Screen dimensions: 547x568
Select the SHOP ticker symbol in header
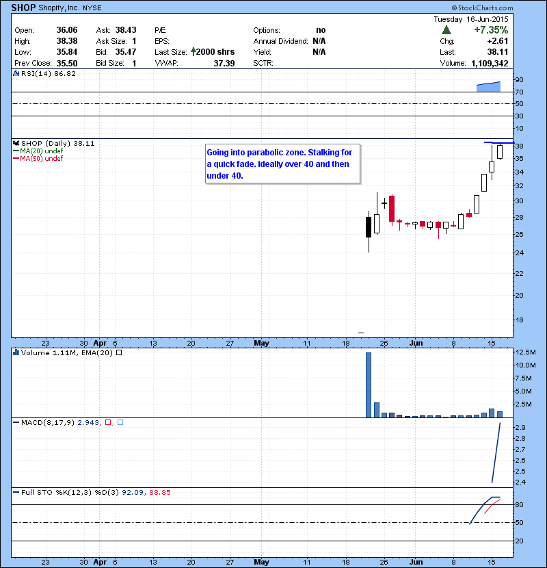click(23, 8)
